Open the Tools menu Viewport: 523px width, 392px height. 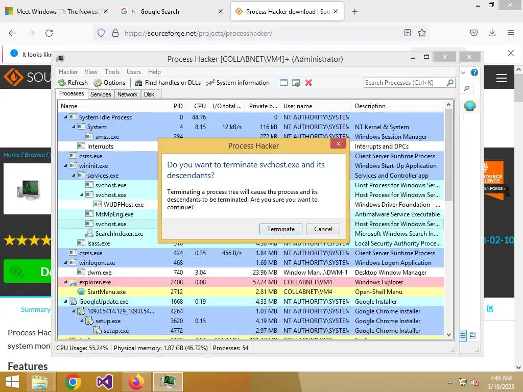pos(112,72)
